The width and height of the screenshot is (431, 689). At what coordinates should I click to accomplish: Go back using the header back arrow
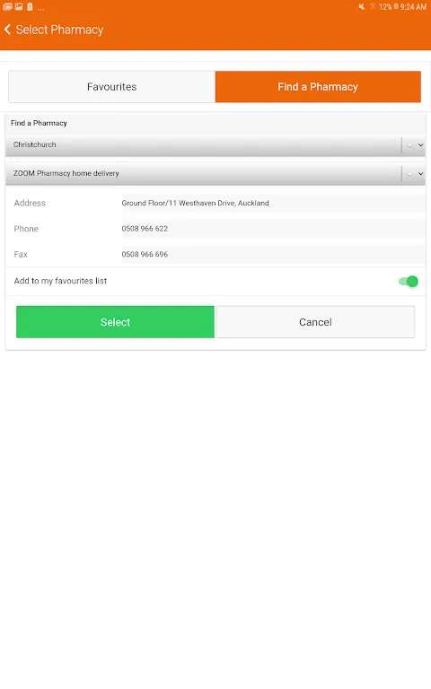coord(7,30)
